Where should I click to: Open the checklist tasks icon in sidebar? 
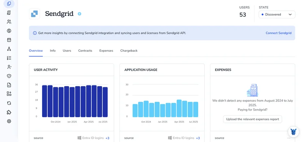[x=9, y=58]
